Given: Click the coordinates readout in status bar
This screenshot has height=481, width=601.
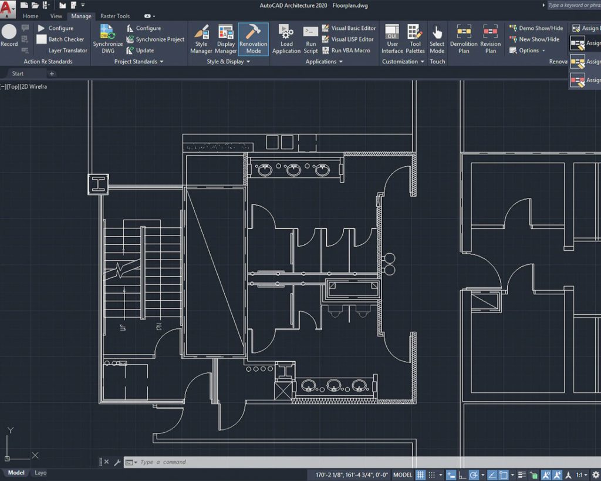Looking at the screenshot, I should click(352, 475).
